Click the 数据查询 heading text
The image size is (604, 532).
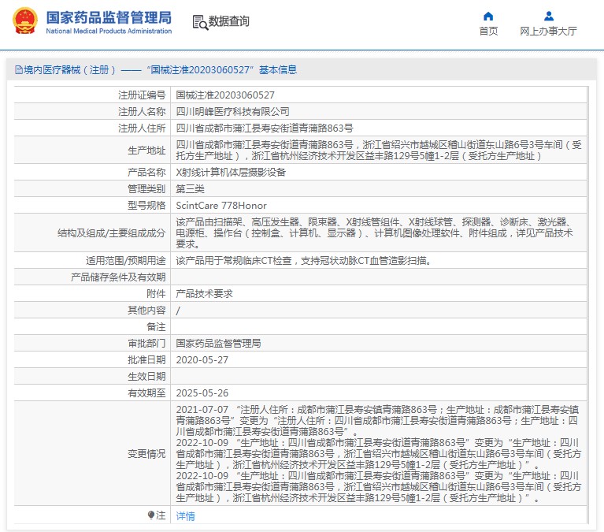pos(229,21)
